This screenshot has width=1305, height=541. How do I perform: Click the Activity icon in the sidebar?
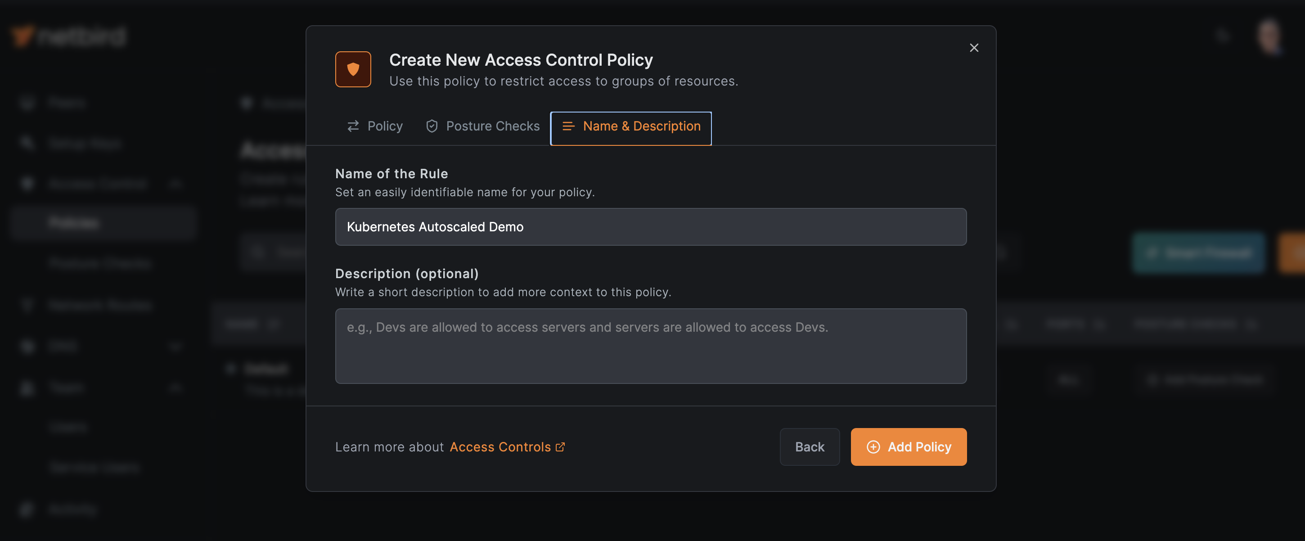(x=27, y=509)
